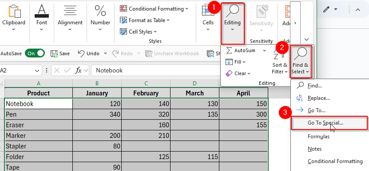Select column B header
The width and height of the screenshot is (369, 171).
tap(97, 83)
